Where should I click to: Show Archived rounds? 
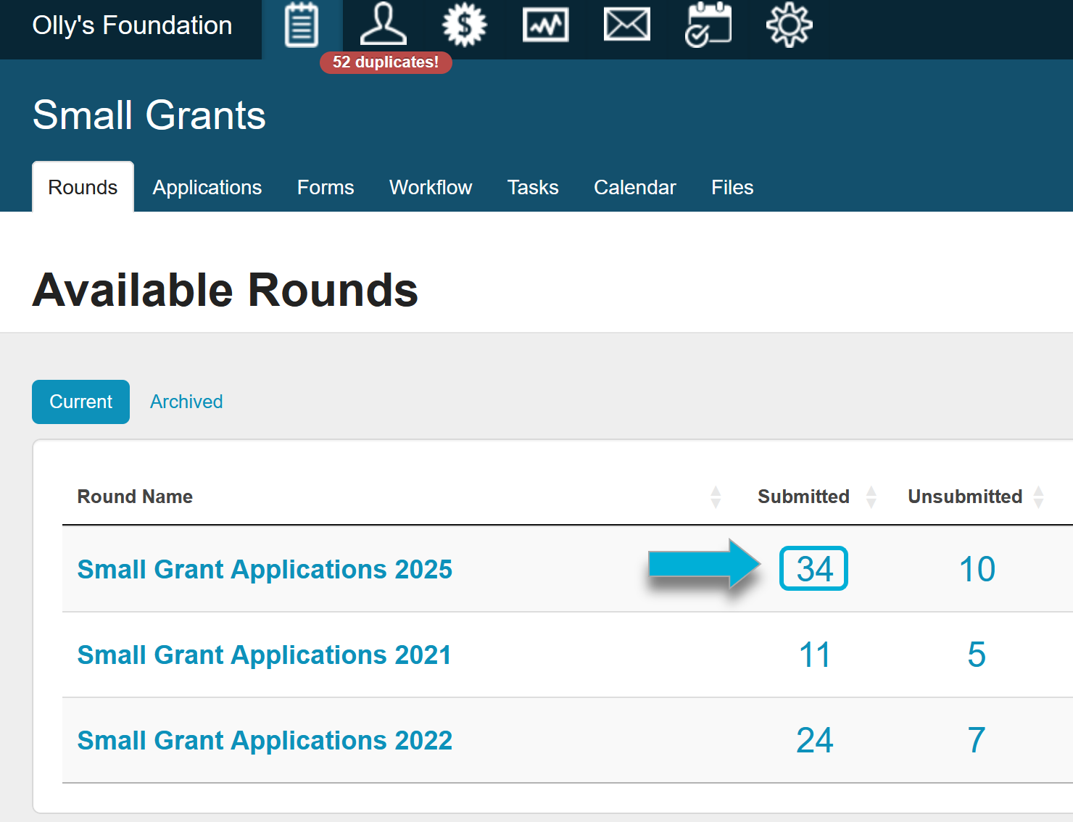click(186, 402)
